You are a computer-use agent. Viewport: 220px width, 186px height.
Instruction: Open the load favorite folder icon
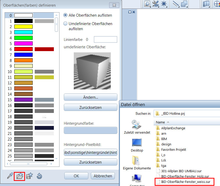coord(20,176)
